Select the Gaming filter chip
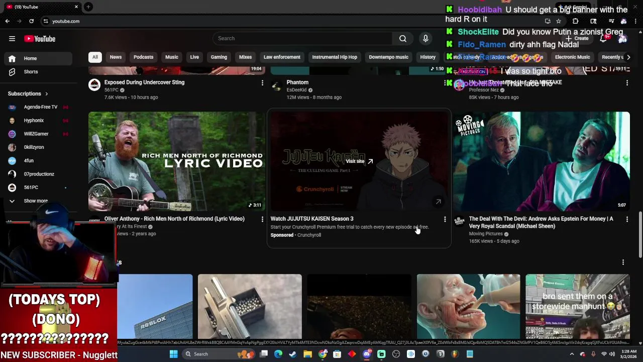Image resolution: width=643 pixels, height=362 pixels. (x=219, y=57)
